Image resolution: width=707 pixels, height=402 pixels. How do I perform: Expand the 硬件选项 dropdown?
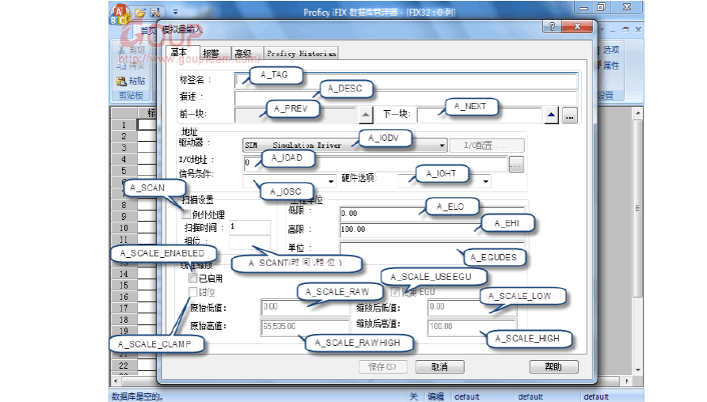tap(485, 181)
